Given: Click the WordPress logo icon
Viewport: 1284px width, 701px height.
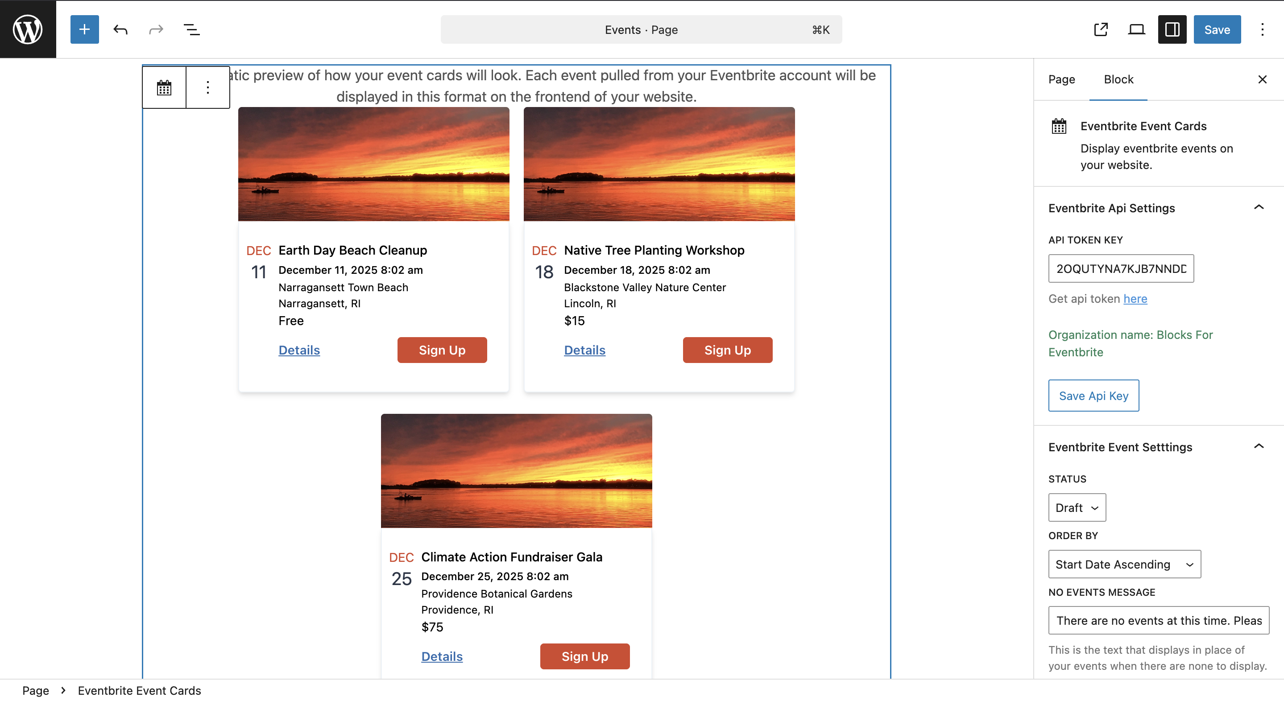Looking at the screenshot, I should pyautogui.click(x=28, y=29).
